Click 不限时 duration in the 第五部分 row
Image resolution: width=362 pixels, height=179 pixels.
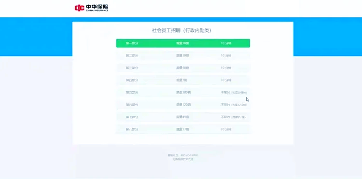pyautogui.click(x=234, y=93)
